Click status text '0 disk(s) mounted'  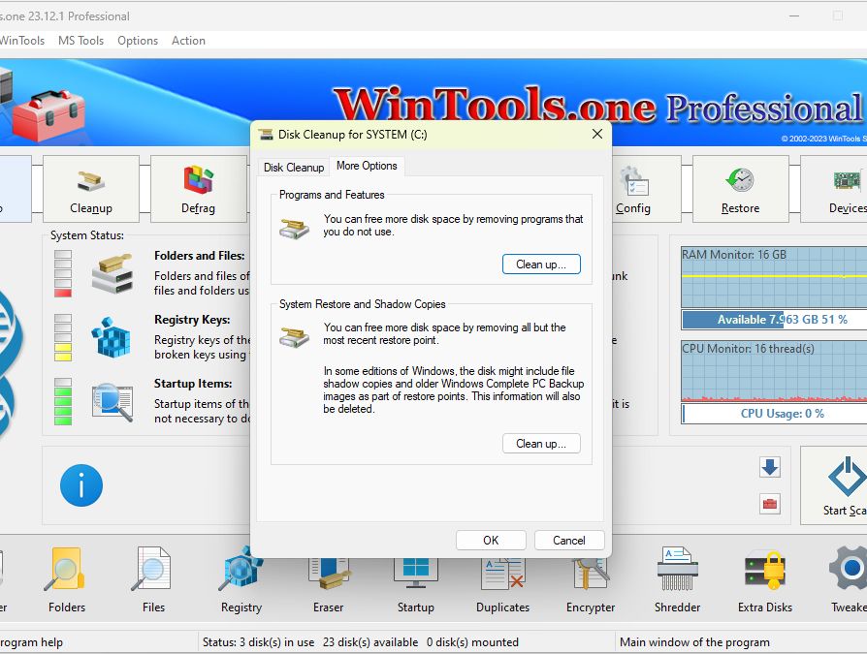coord(472,642)
